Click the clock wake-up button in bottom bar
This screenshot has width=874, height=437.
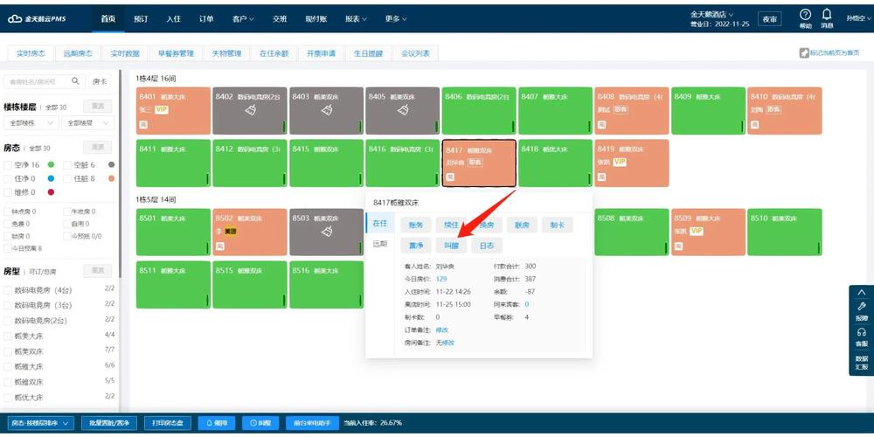(x=260, y=423)
